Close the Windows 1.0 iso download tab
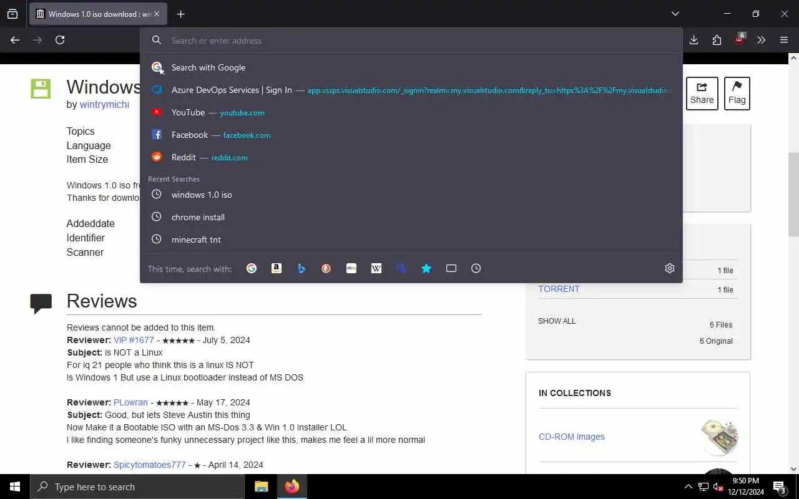 (x=156, y=14)
